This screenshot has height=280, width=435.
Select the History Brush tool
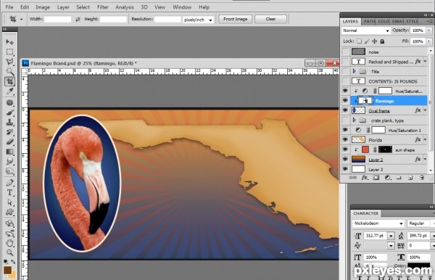coord(9,132)
